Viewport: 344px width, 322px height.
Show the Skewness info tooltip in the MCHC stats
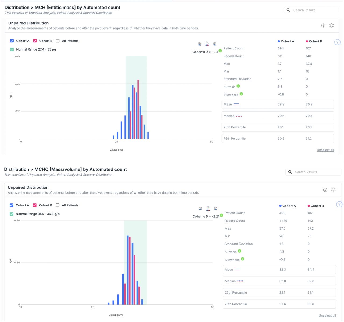pos(243,259)
